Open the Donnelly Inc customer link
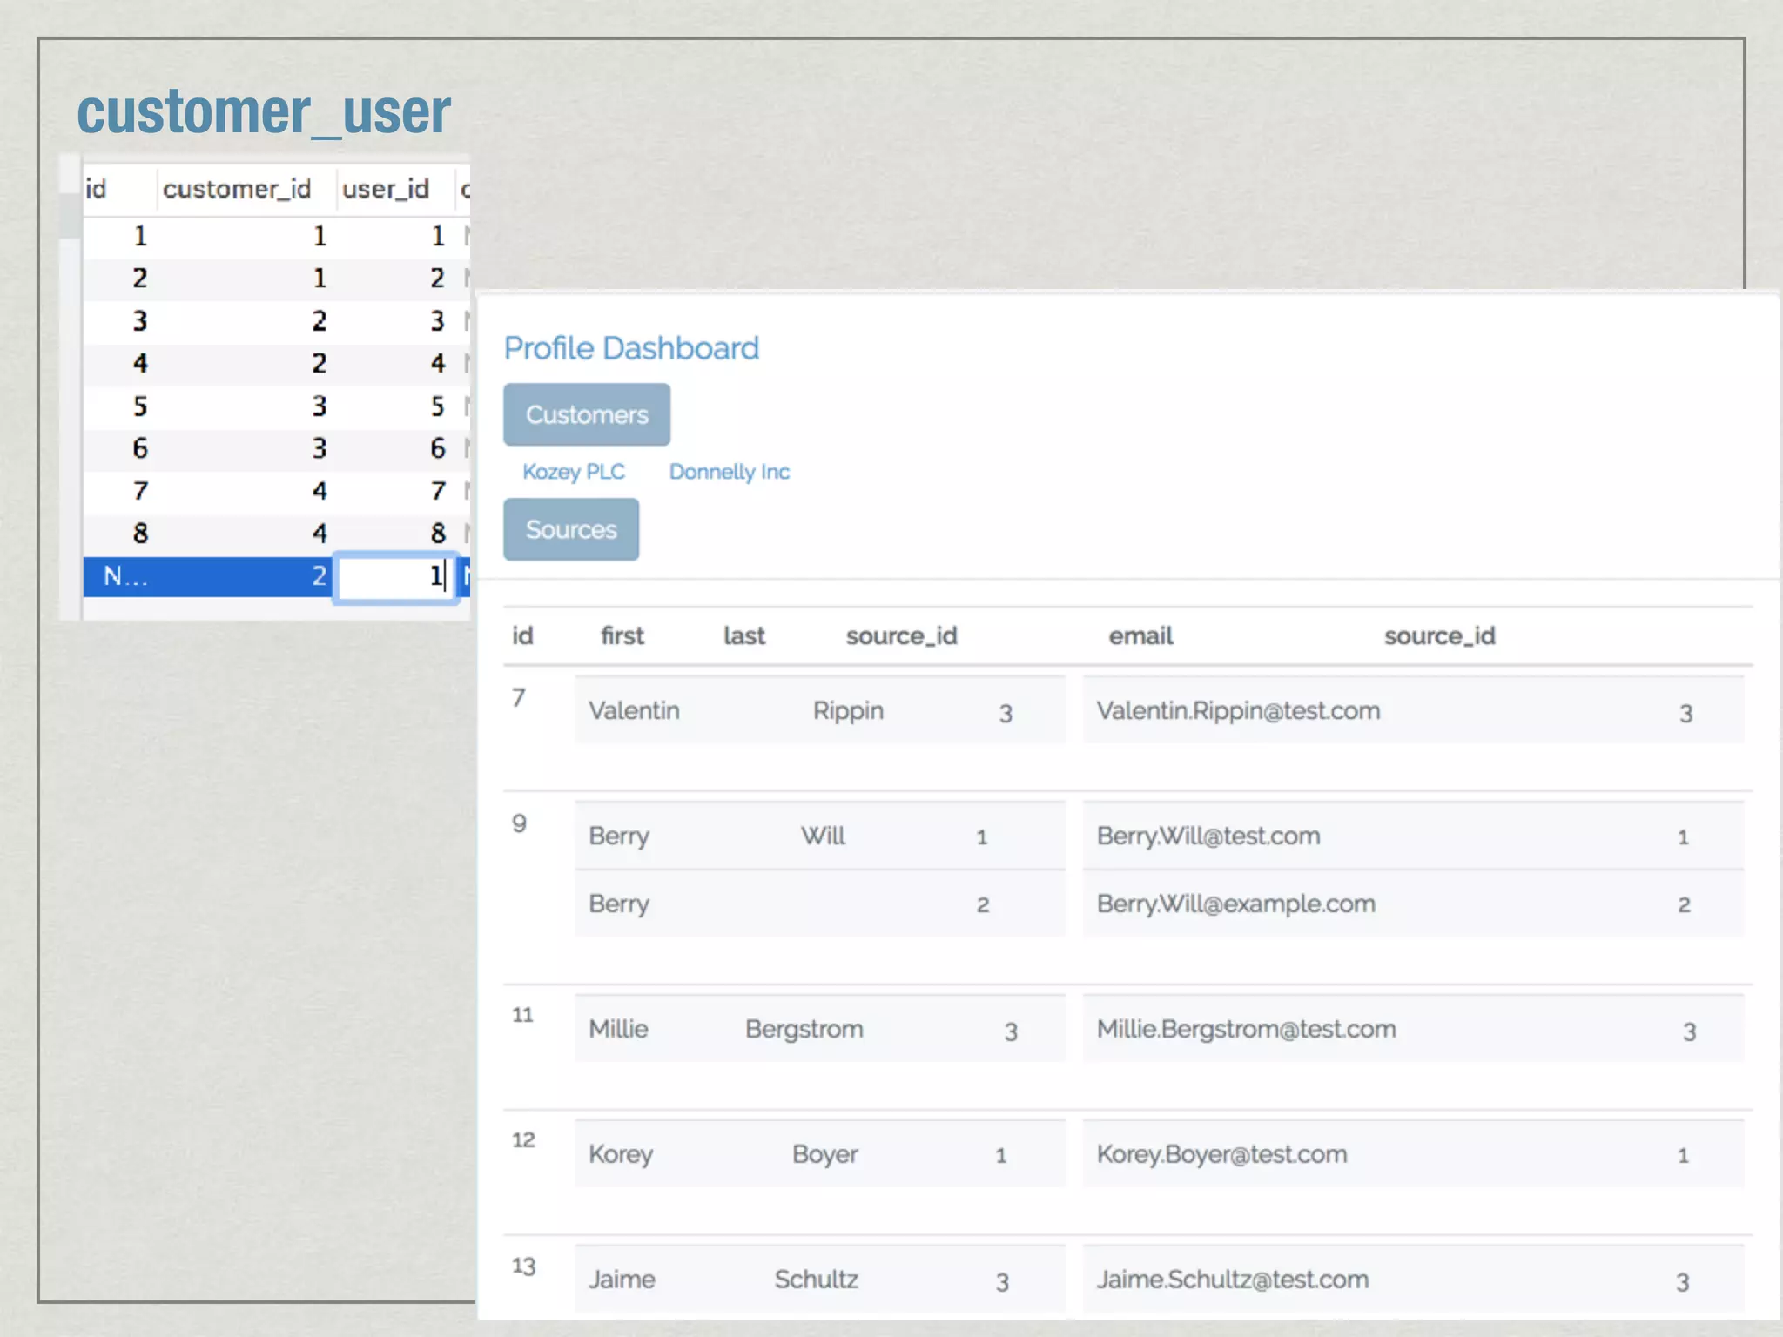The image size is (1783, 1337). click(x=729, y=472)
